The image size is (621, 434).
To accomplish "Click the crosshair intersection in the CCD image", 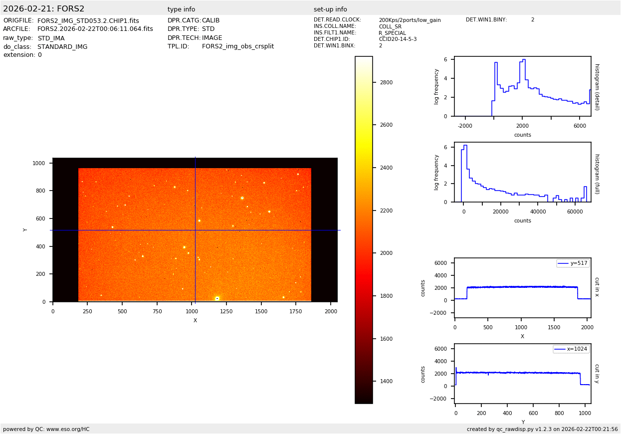I will (x=195, y=230).
